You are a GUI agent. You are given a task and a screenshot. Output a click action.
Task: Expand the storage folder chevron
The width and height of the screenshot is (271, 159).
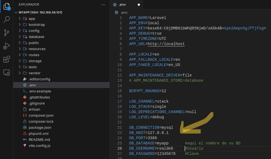point(20,61)
